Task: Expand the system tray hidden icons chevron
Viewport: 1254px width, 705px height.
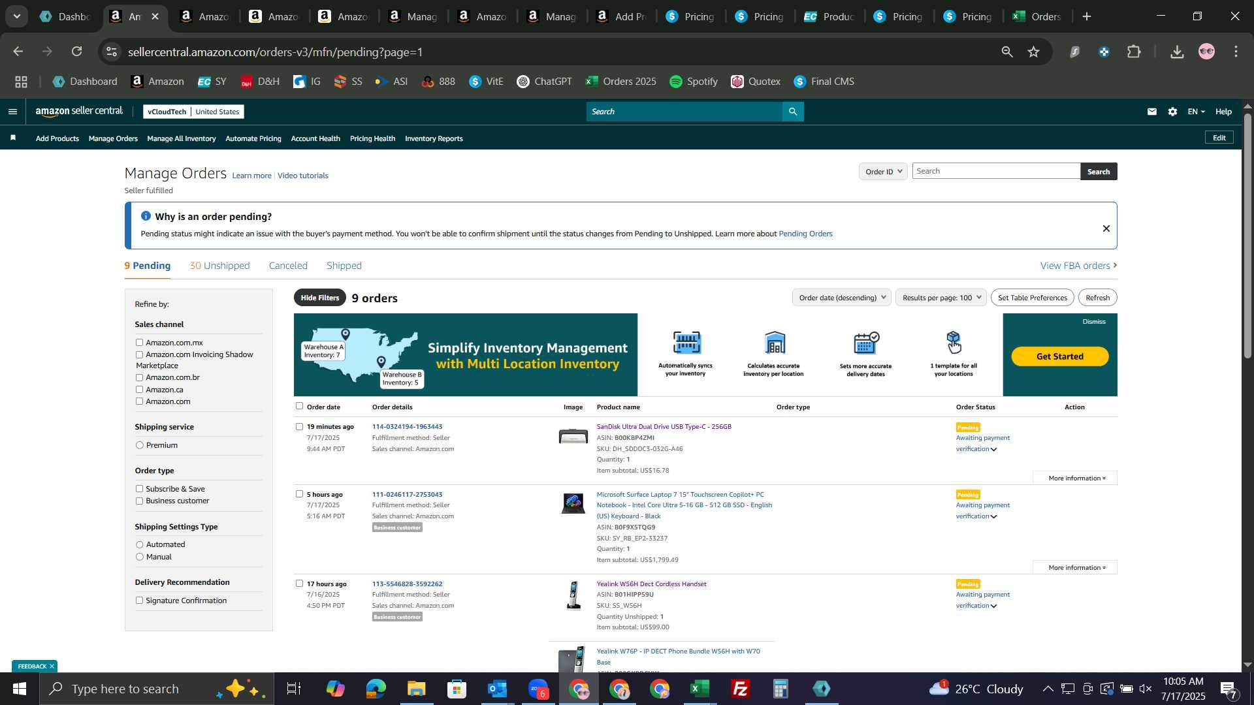Action: [x=1048, y=689]
